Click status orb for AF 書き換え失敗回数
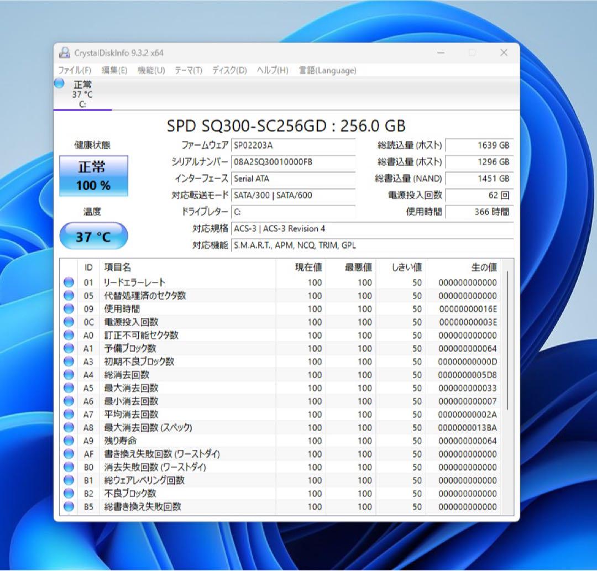The height and width of the screenshot is (571, 597). (69, 454)
